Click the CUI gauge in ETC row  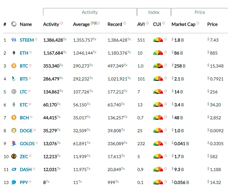158,104
